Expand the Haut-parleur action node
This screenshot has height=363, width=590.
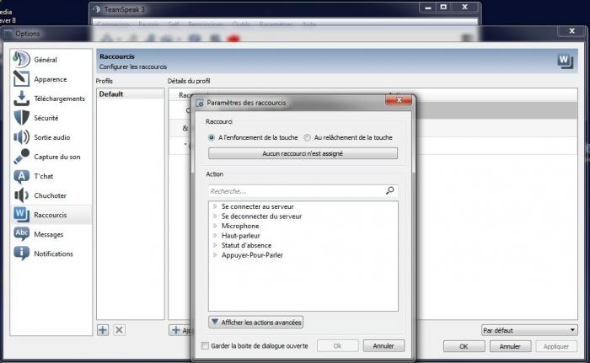(215, 236)
